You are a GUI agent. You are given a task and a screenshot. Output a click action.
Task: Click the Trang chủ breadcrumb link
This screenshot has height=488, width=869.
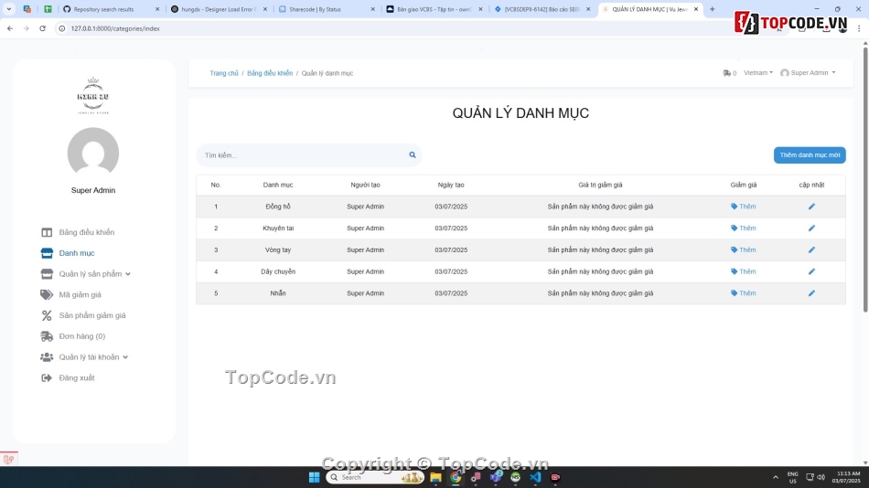tap(224, 73)
